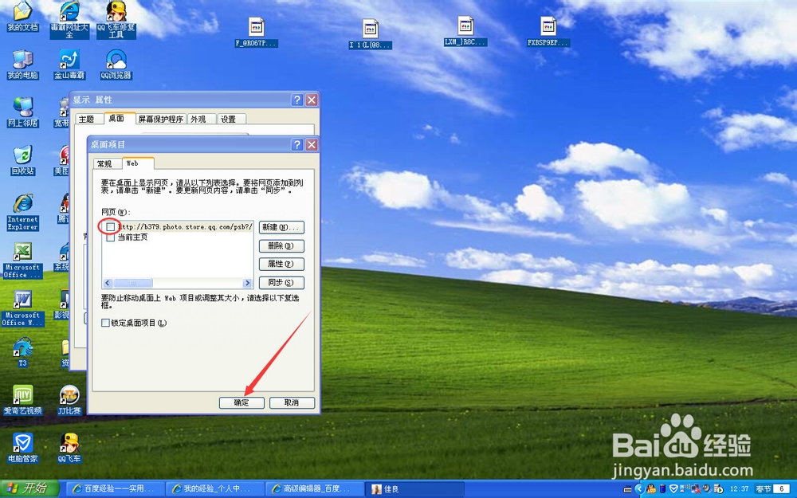
Task: Enable the 锁定桌面项目 checkbox
Action: tap(105, 323)
